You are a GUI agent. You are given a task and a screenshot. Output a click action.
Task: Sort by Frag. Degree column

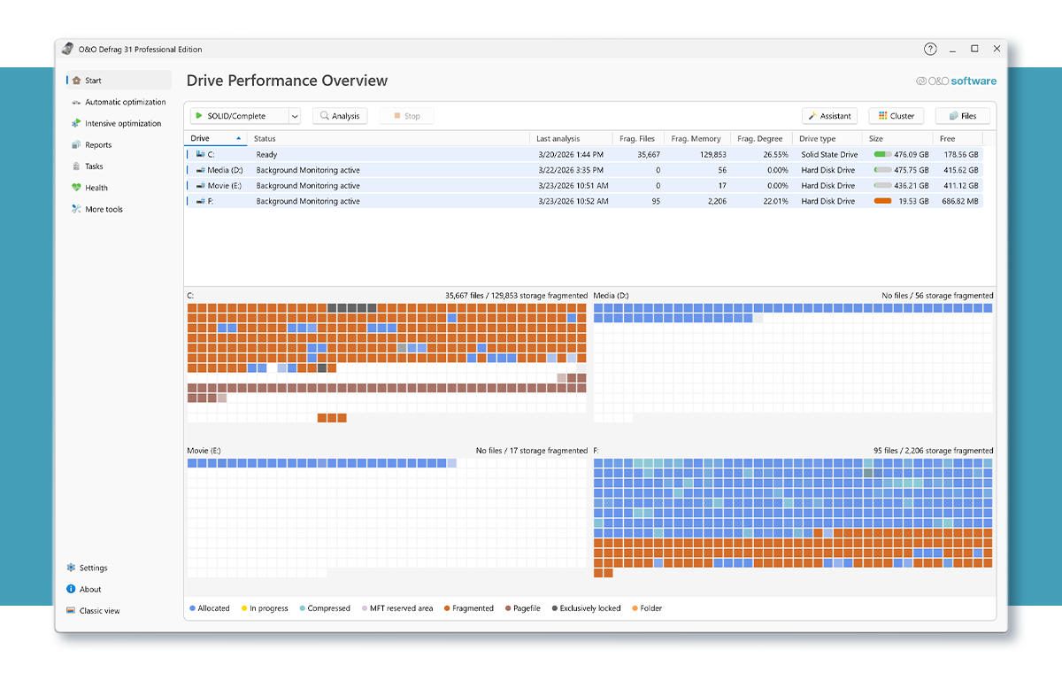(760, 139)
